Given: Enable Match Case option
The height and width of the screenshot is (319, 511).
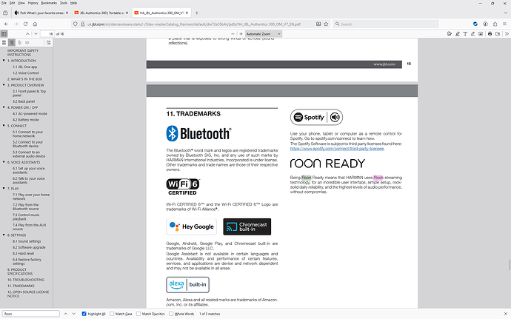Looking at the screenshot, I should point(112,314).
